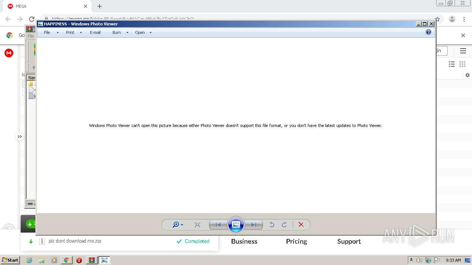
Task: Rotate picture clockwise
Action: (284, 225)
